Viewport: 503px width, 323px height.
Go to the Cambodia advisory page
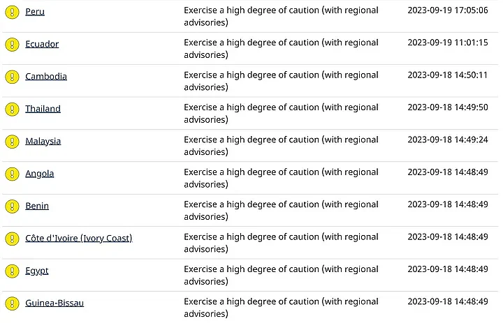[46, 76]
